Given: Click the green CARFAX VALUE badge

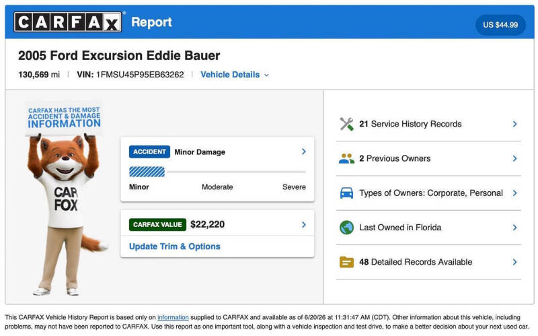Looking at the screenshot, I should (157, 225).
